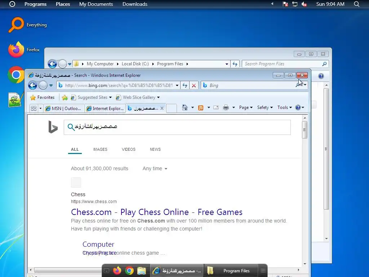The width and height of the screenshot is (369, 277).
Task: Close the active Bing search tab
Action: tap(162, 108)
